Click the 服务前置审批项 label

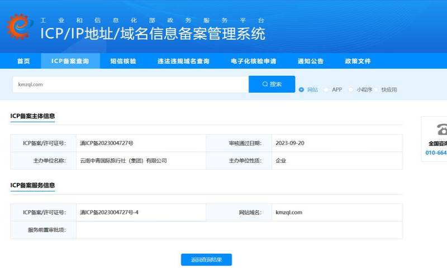point(47,230)
